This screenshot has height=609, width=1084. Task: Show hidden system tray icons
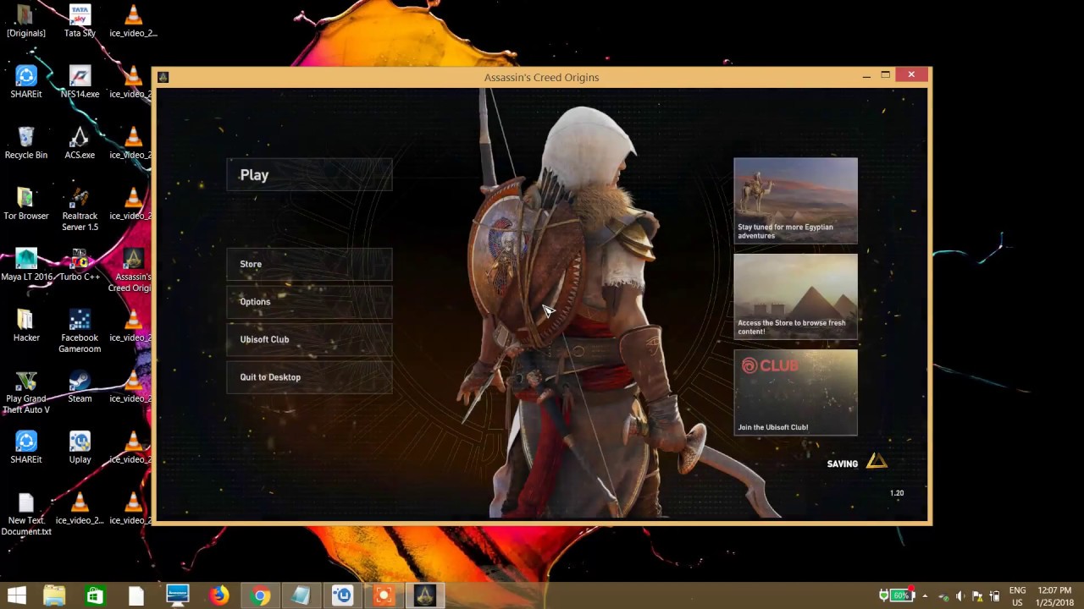coord(925,595)
